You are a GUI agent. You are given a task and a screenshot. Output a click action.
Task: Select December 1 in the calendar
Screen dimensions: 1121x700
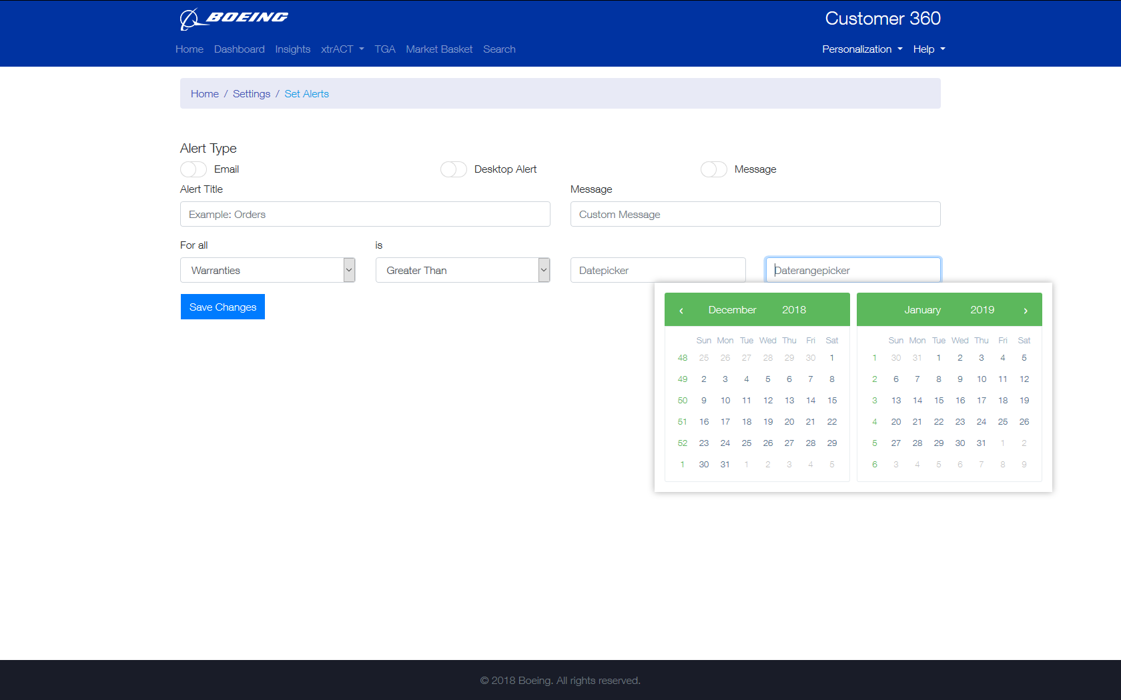pyautogui.click(x=832, y=358)
